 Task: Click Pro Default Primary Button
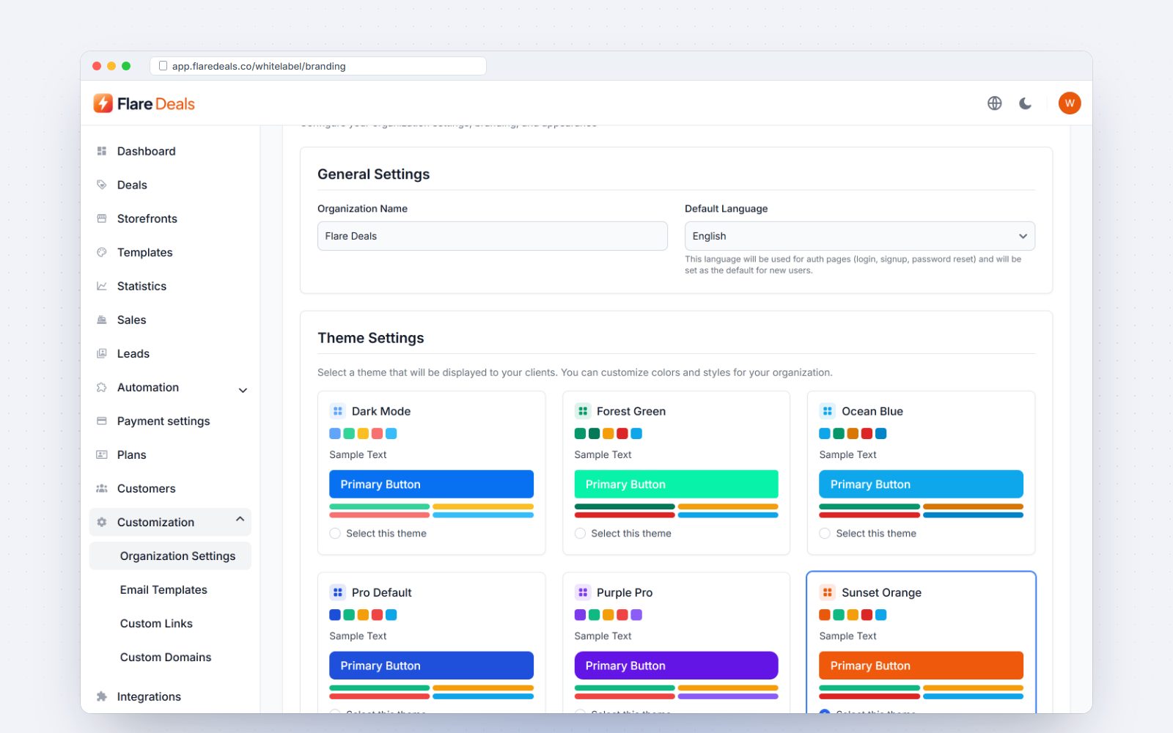431,666
